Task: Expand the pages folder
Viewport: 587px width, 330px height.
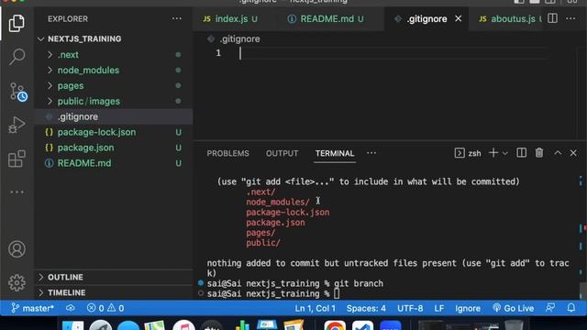Action: (x=114, y=85)
